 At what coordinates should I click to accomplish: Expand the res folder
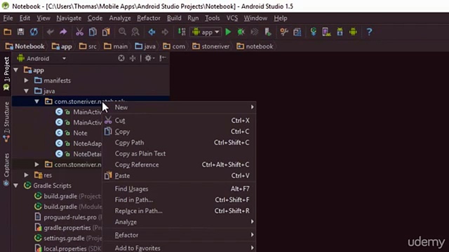coord(26,175)
